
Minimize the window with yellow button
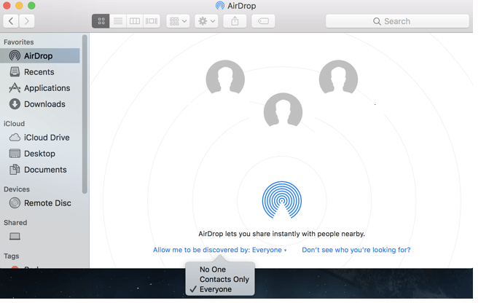19,5
